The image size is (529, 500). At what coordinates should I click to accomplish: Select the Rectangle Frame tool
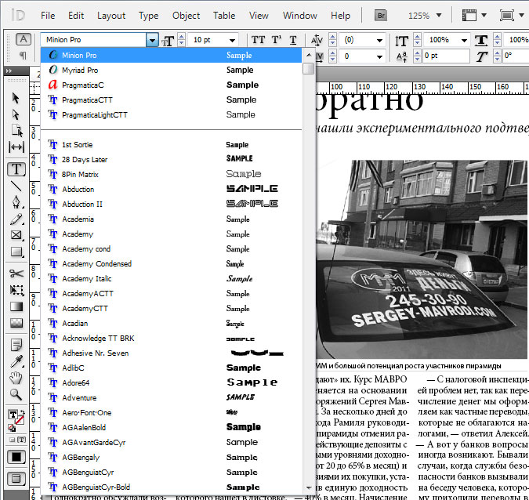tap(16, 235)
